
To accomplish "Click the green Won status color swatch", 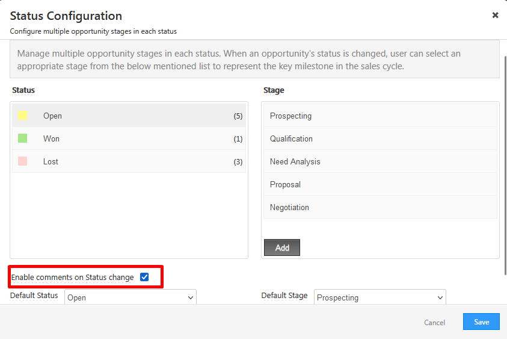I will [x=23, y=138].
